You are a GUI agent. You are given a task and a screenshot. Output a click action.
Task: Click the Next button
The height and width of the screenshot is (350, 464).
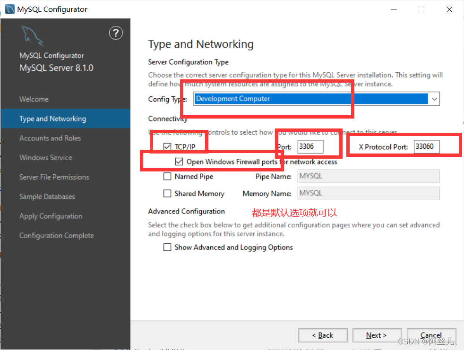pyautogui.click(x=377, y=335)
